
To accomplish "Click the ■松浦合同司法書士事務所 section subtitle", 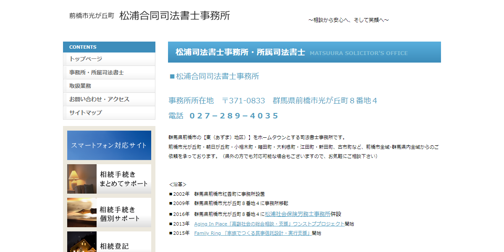I will point(214,76).
